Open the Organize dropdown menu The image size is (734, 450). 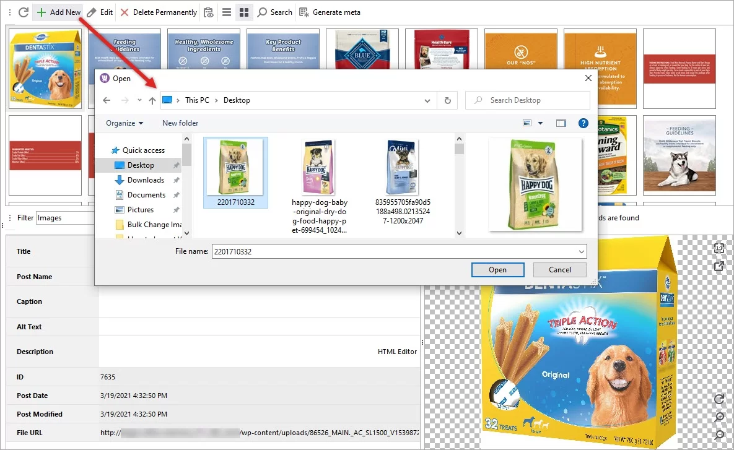tap(124, 123)
